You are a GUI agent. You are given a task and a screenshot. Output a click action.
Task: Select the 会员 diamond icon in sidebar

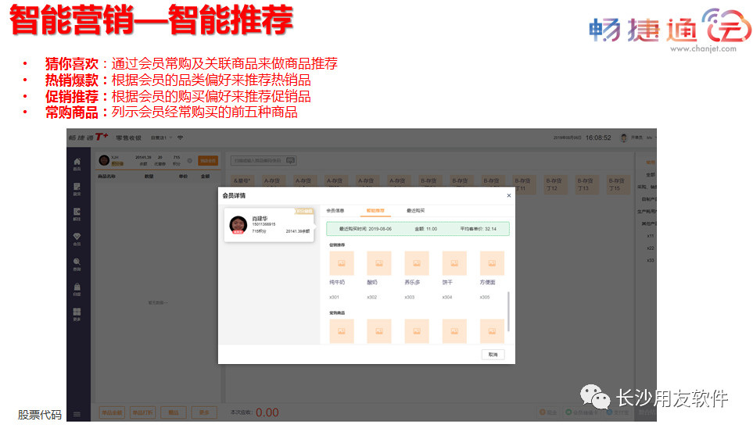coord(77,238)
